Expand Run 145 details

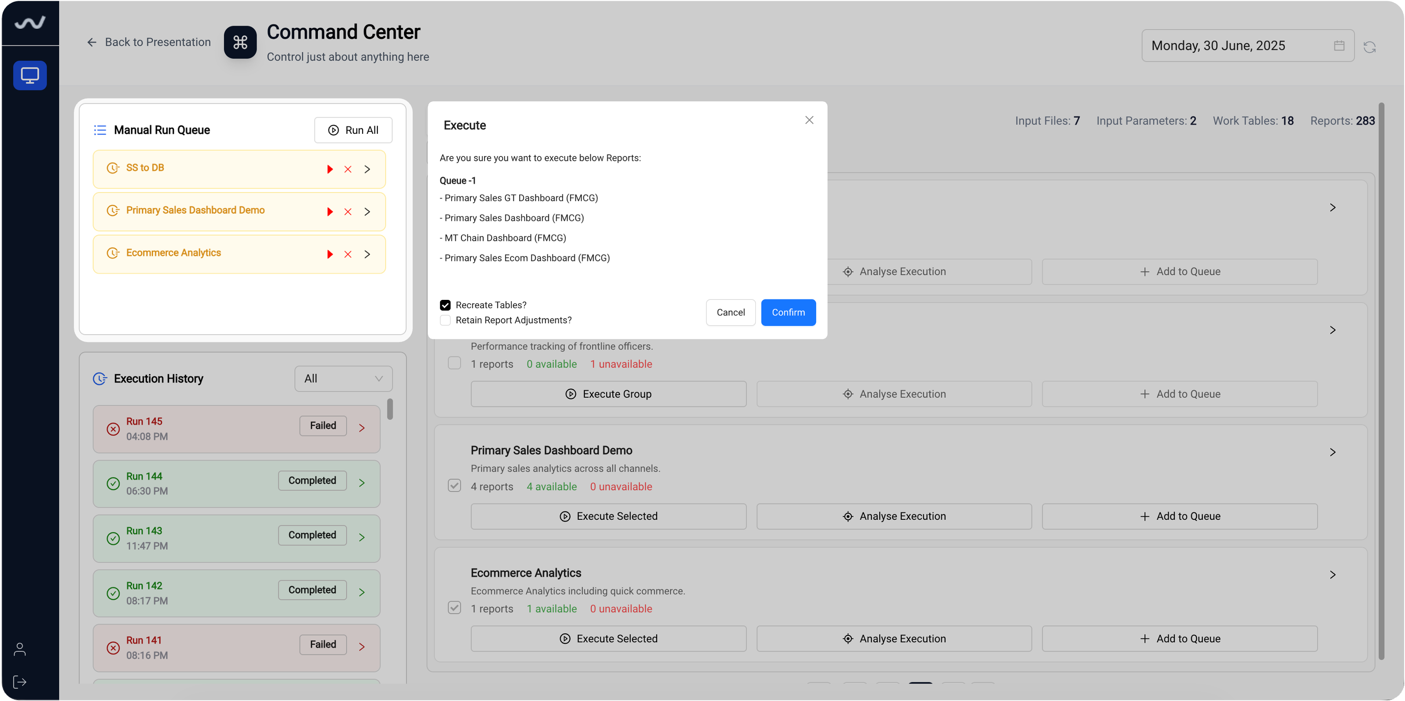pos(362,428)
